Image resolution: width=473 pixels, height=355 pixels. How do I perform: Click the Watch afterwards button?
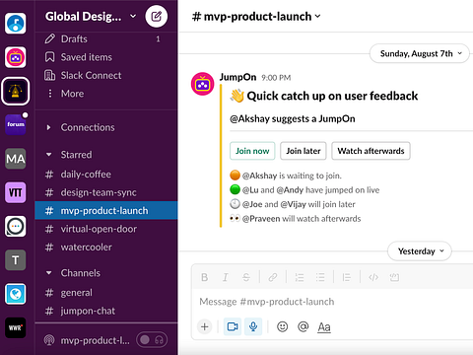click(371, 151)
